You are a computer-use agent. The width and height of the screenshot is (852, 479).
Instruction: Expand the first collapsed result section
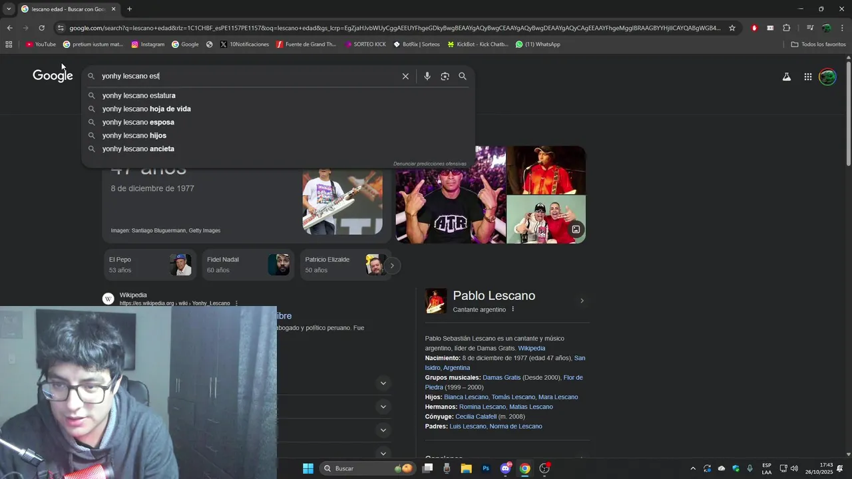click(x=383, y=383)
